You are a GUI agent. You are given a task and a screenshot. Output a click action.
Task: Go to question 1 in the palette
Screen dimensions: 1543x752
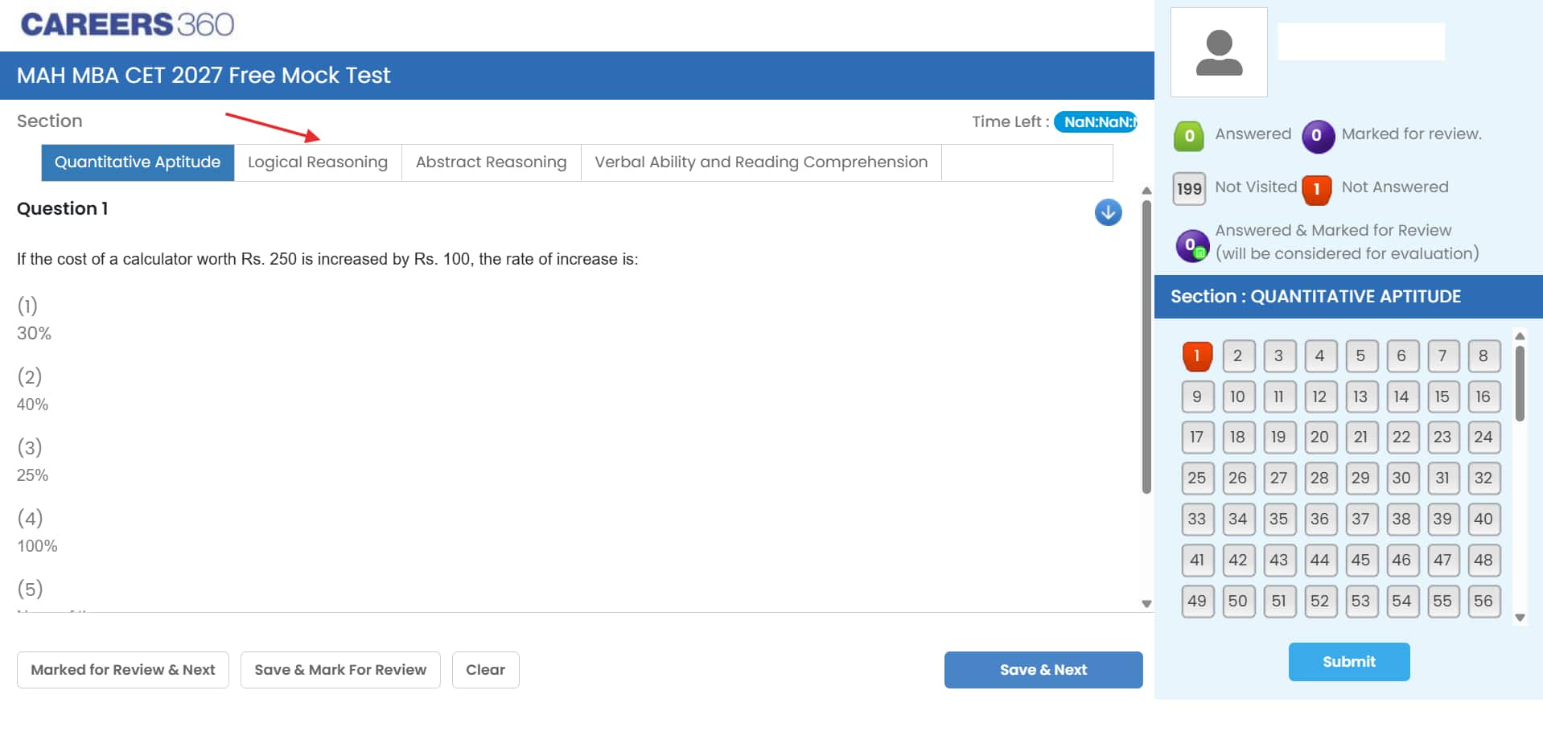pyautogui.click(x=1197, y=355)
